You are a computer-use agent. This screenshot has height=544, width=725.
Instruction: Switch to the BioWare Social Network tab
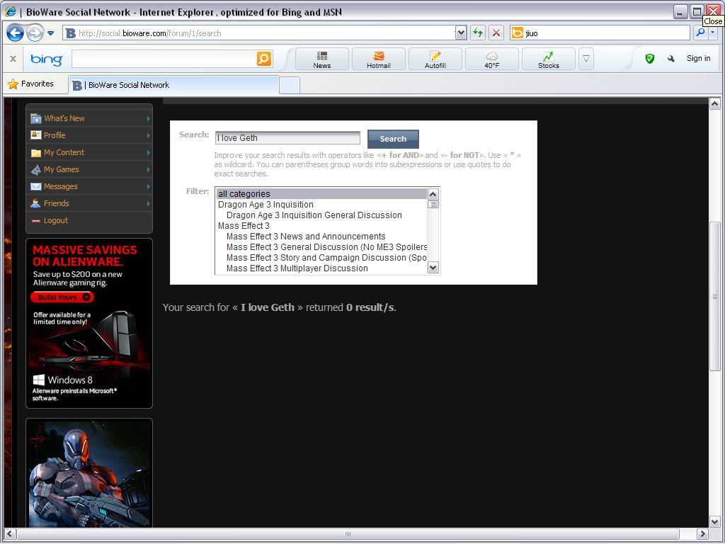[173, 85]
